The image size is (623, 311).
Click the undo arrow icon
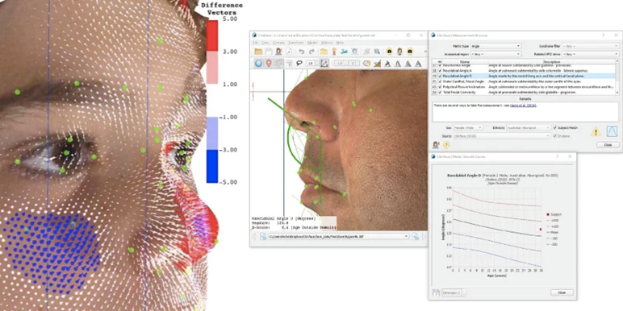coord(302,52)
